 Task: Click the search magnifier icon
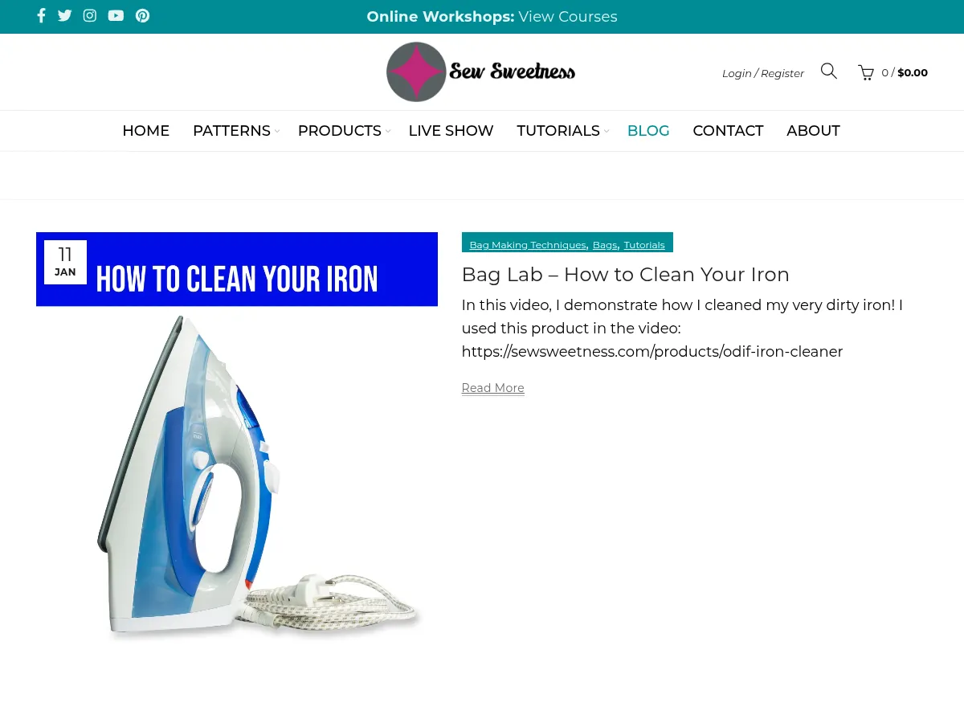coord(829,71)
